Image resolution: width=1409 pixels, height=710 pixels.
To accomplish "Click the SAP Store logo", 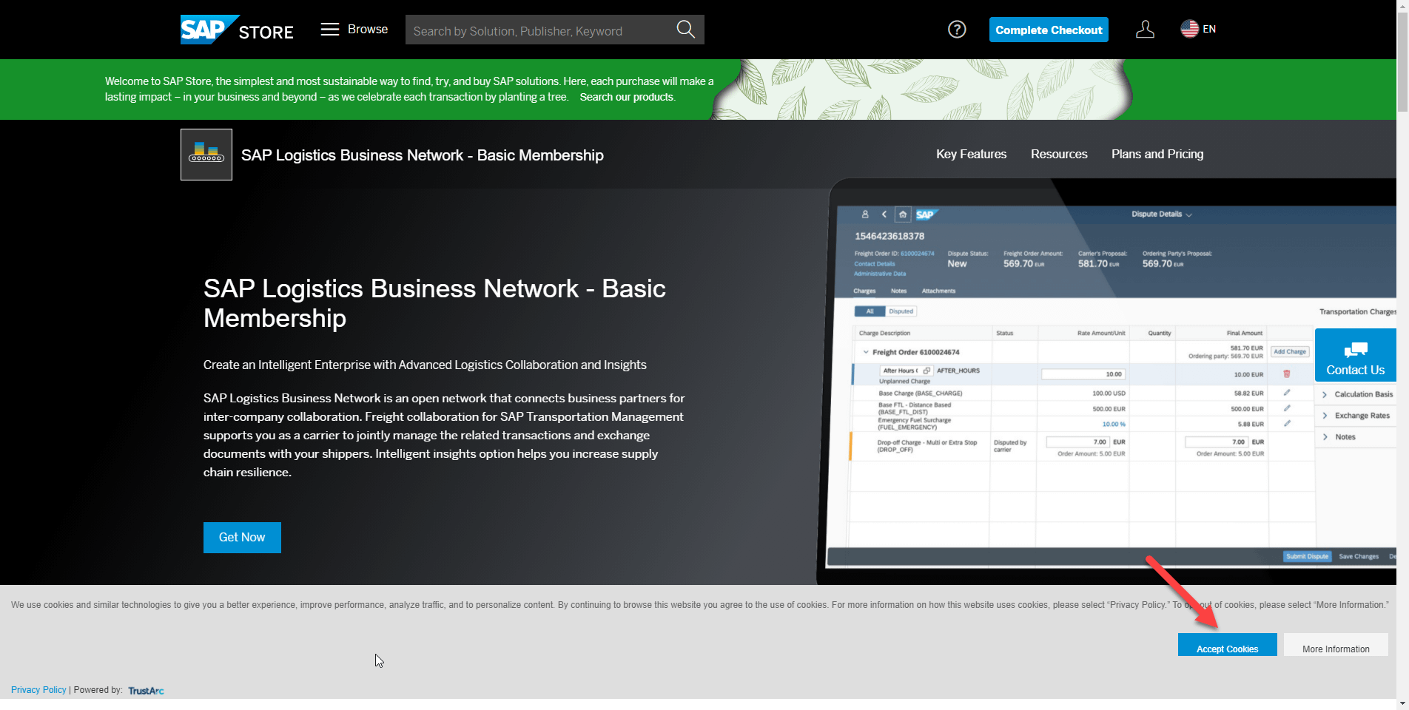I will point(237,30).
